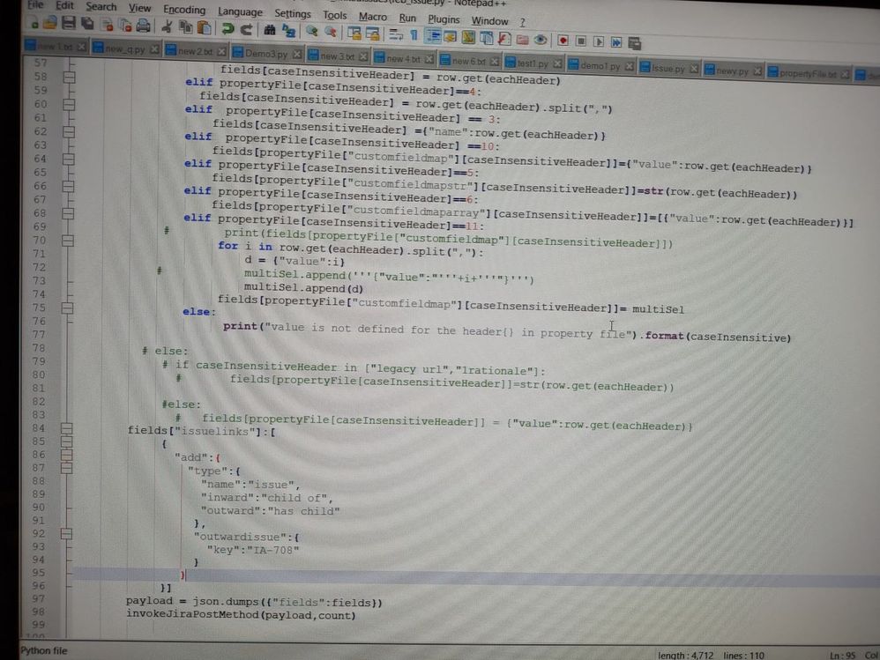Collapse the outwardissue fold at line 92
880x660 pixels.
pyautogui.click(x=67, y=533)
